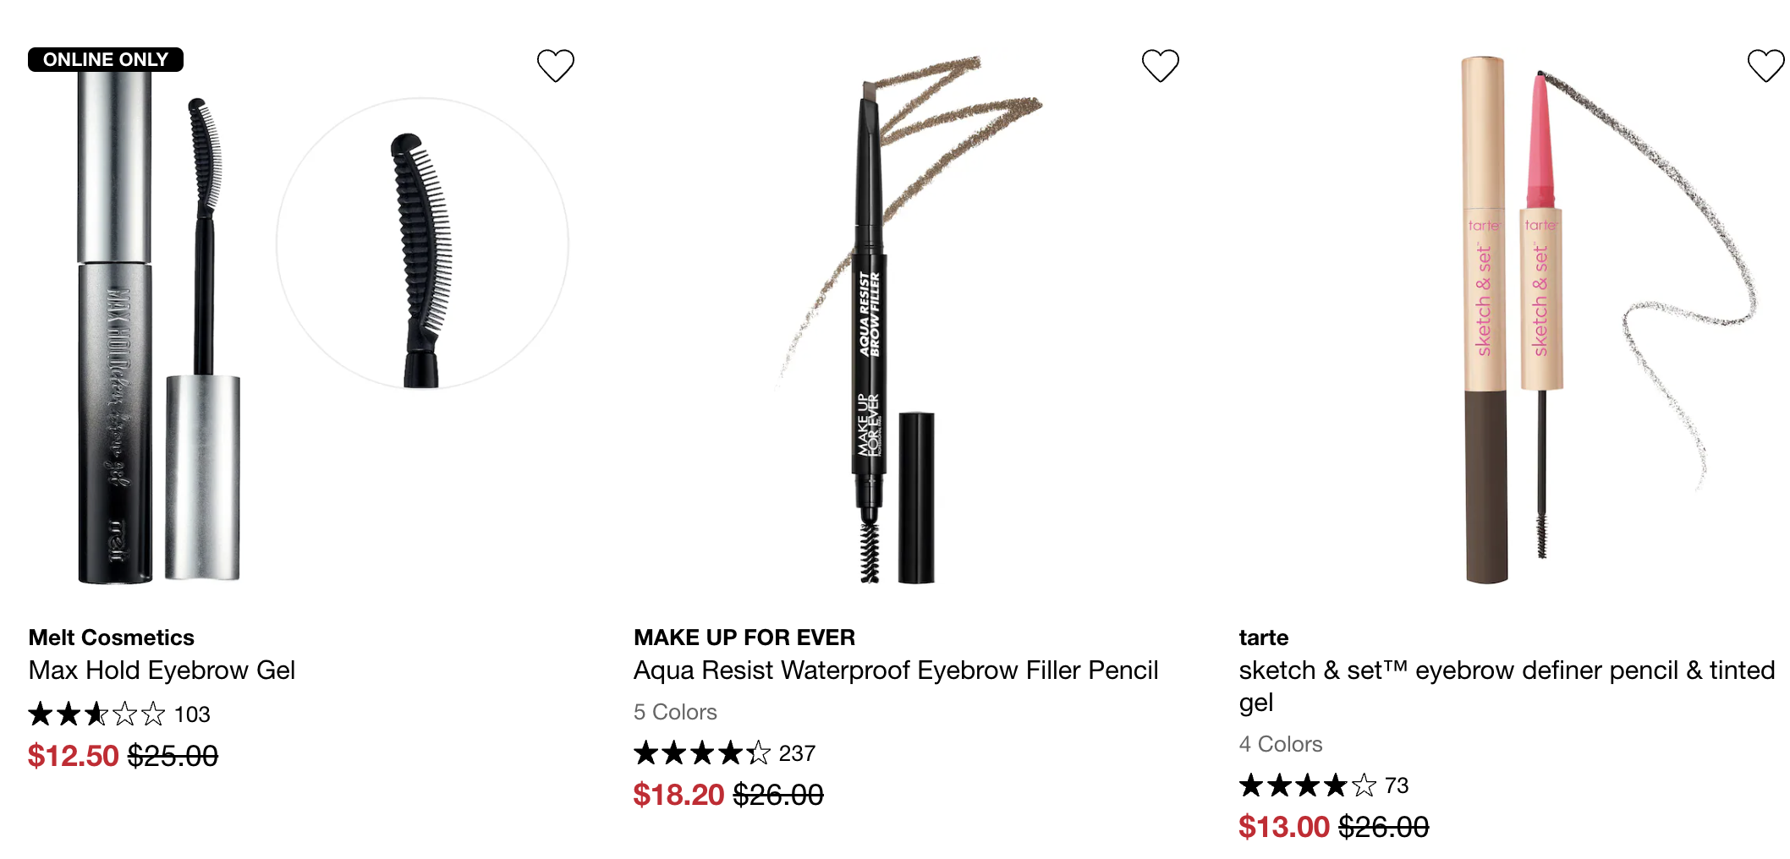Viewport: 1790px width, 859px height.
Task: Open Aqua Resist Waterproof Eyebrow Filler Pencil link
Action: click(x=895, y=670)
